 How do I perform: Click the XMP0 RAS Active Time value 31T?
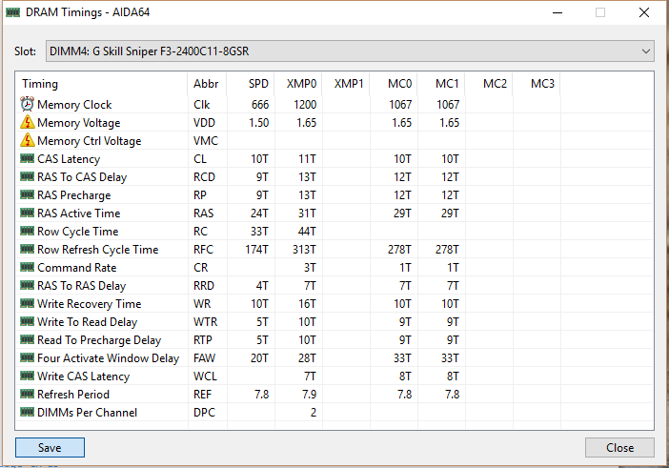307,214
